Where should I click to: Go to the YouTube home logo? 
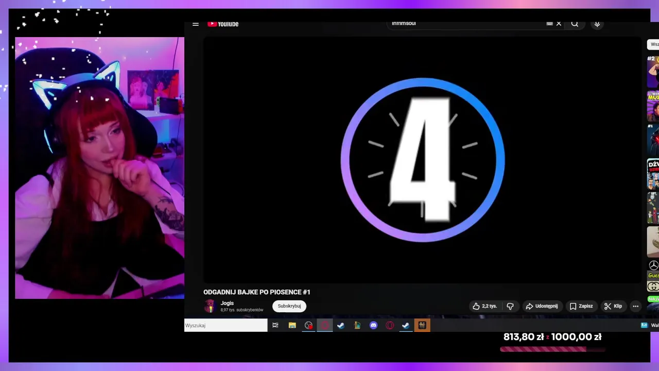pyautogui.click(x=223, y=24)
